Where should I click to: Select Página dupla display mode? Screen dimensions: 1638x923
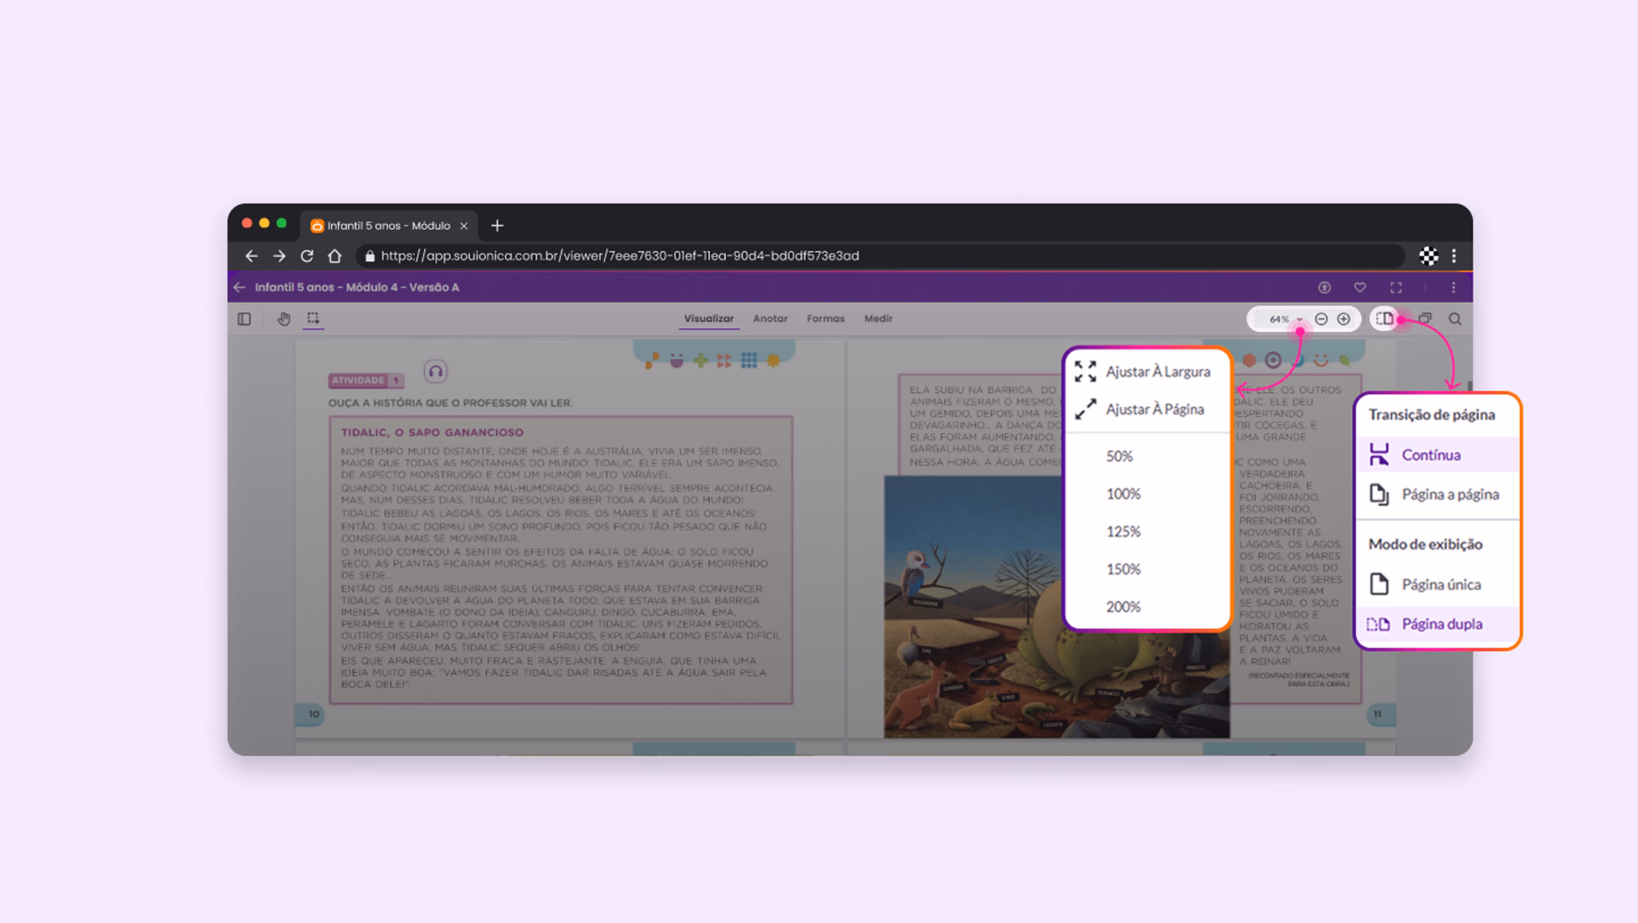click(1438, 624)
